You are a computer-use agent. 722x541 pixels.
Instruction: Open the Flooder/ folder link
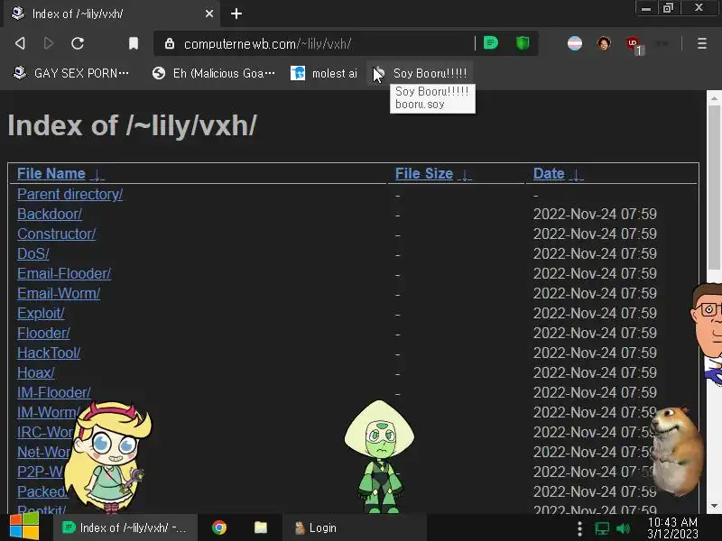point(43,333)
